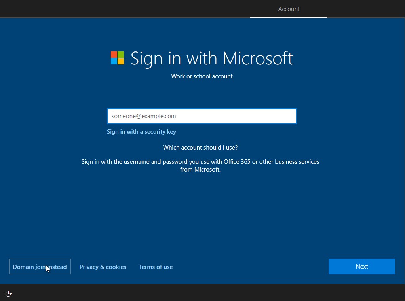Expand Which account should I use help
Viewport: 405px width, 301px height.
point(200,147)
